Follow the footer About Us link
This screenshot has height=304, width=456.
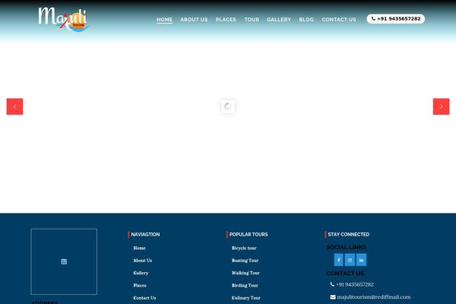click(x=143, y=261)
